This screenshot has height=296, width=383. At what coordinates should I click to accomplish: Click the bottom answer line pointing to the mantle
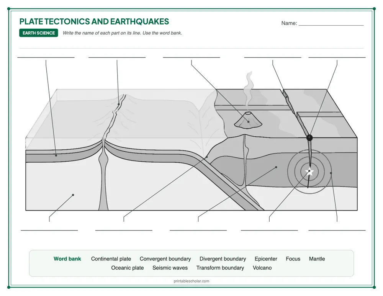(x=49, y=230)
